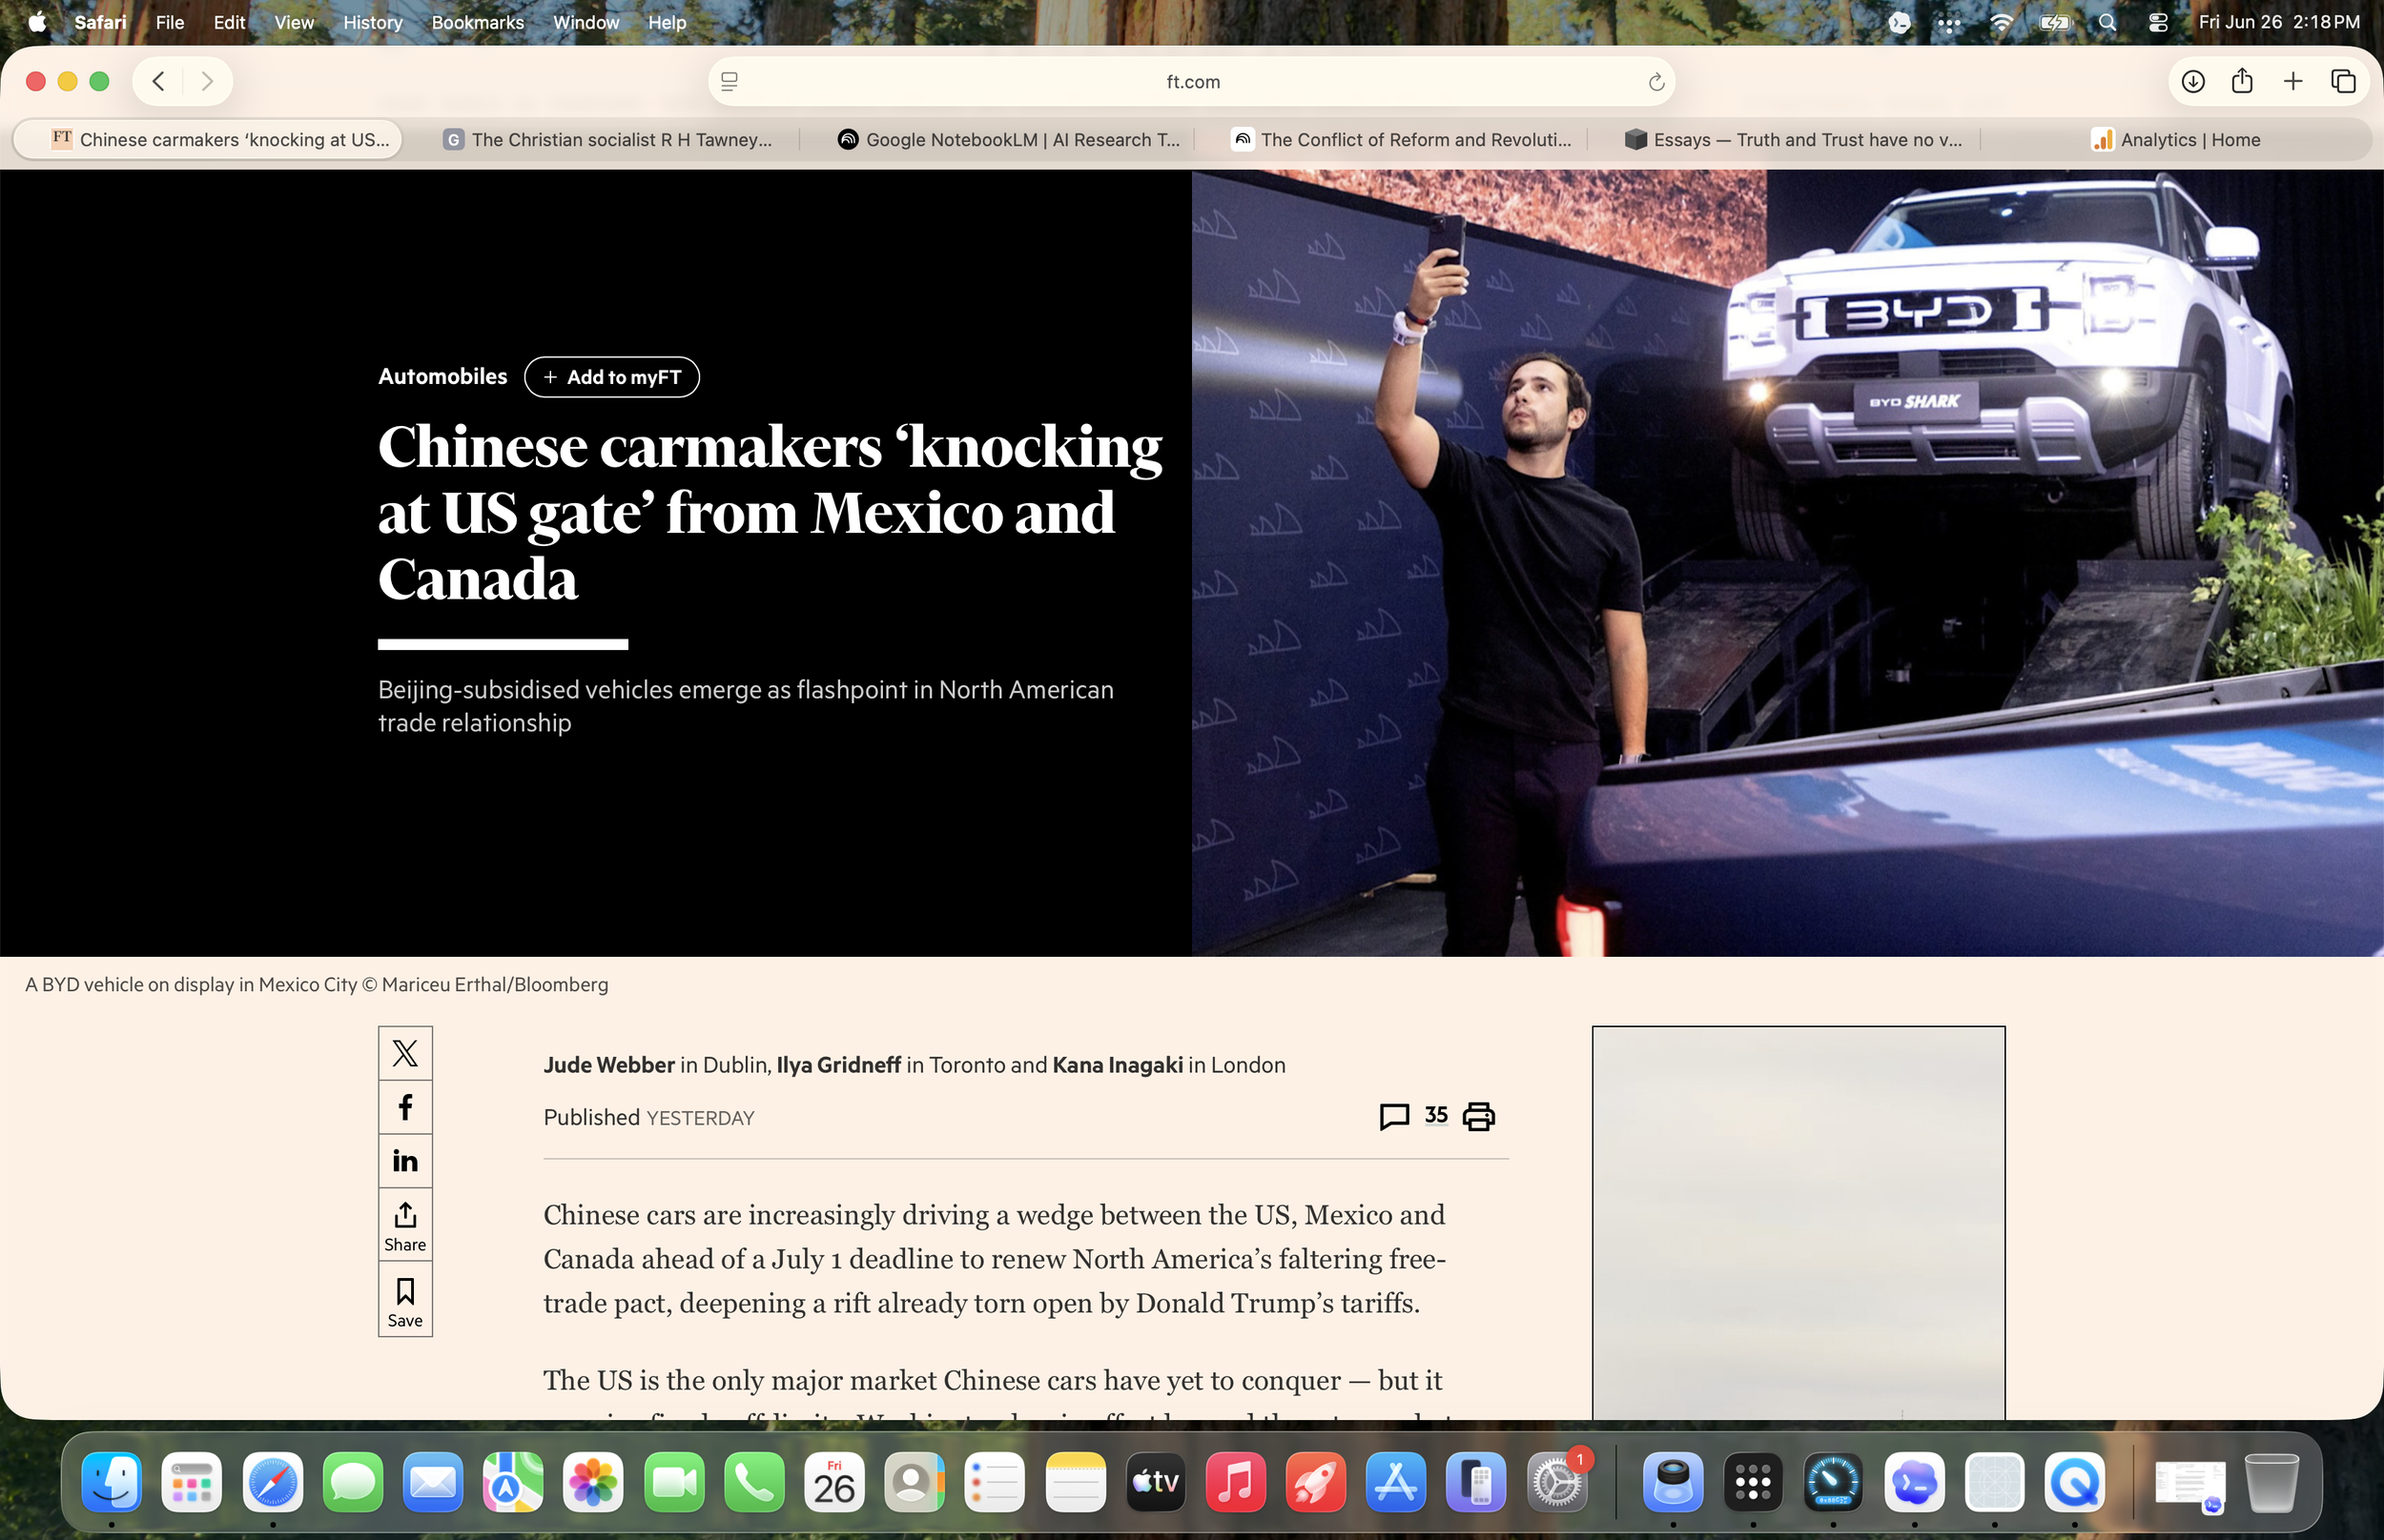The image size is (2384, 1540).
Task: Share article on LinkedIn
Action: click(x=405, y=1161)
